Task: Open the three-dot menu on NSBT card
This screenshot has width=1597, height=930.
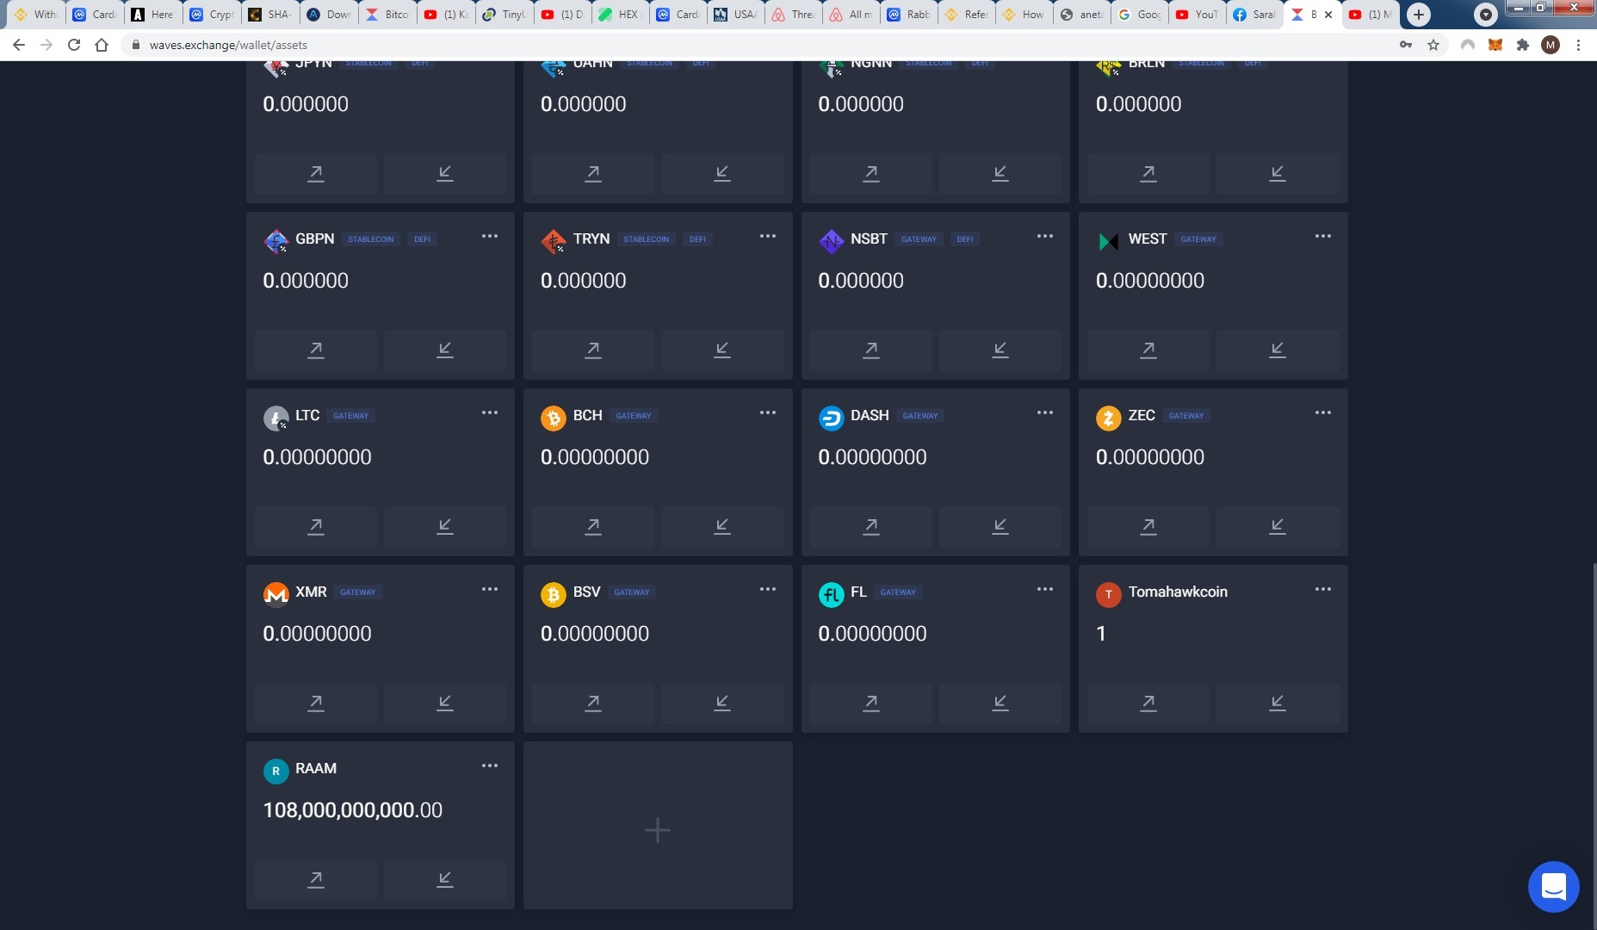Action: point(1045,236)
